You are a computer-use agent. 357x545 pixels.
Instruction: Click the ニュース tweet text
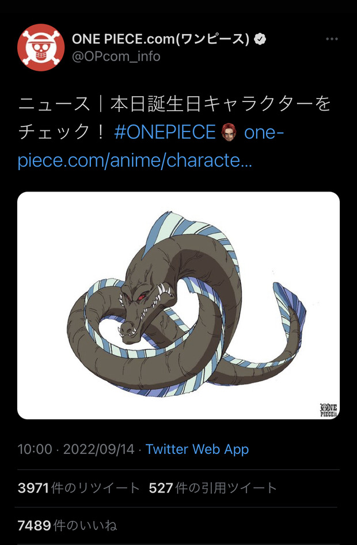(54, 104)
